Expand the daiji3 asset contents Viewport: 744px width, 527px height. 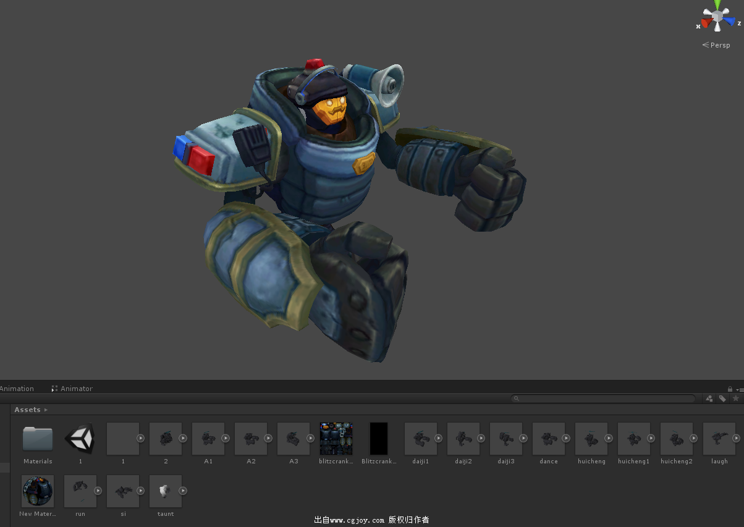(x=523, y=439)
